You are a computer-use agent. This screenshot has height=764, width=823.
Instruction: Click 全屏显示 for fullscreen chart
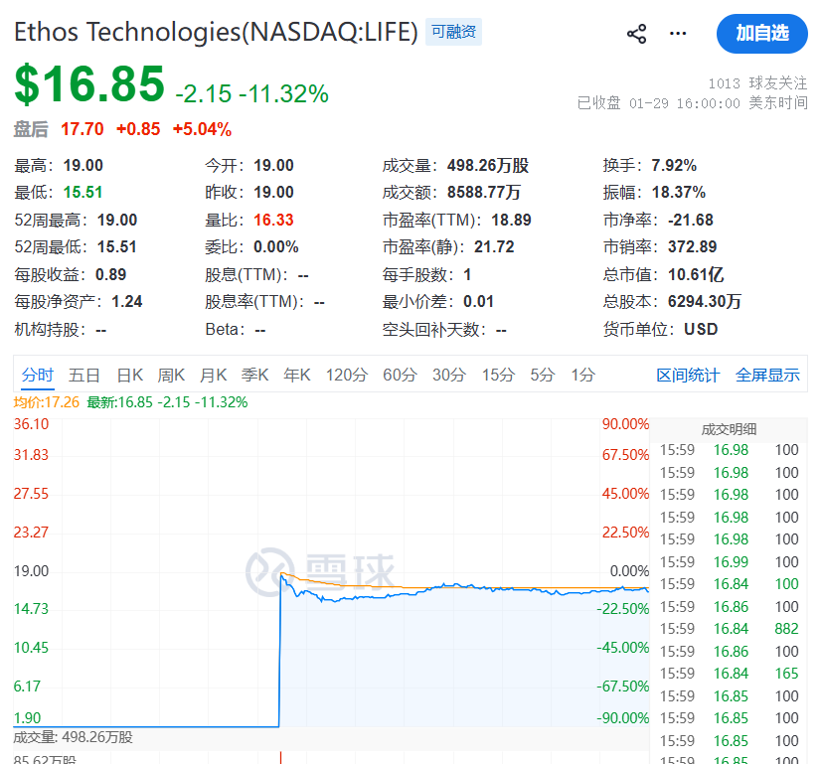(767, 375)
